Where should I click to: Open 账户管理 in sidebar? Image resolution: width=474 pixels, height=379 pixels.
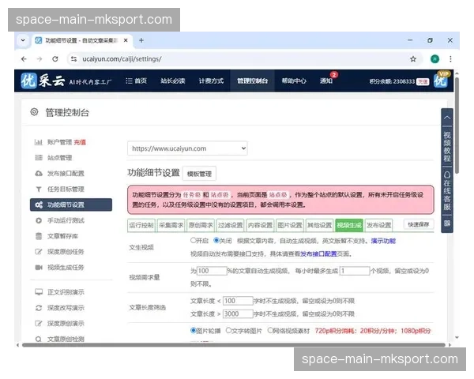(59, 142)
